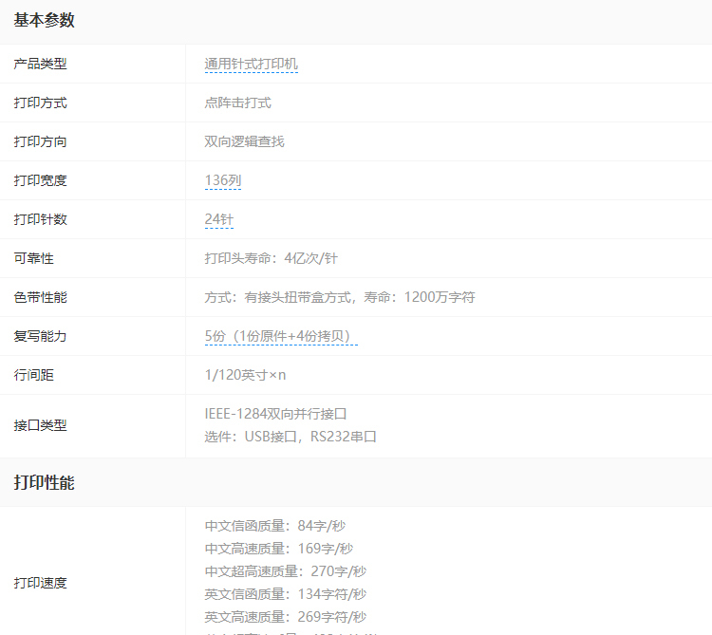Viewport: 712px width, 635px height.
Task: Select the 接口类型 row label
Action: pos(40,425)
